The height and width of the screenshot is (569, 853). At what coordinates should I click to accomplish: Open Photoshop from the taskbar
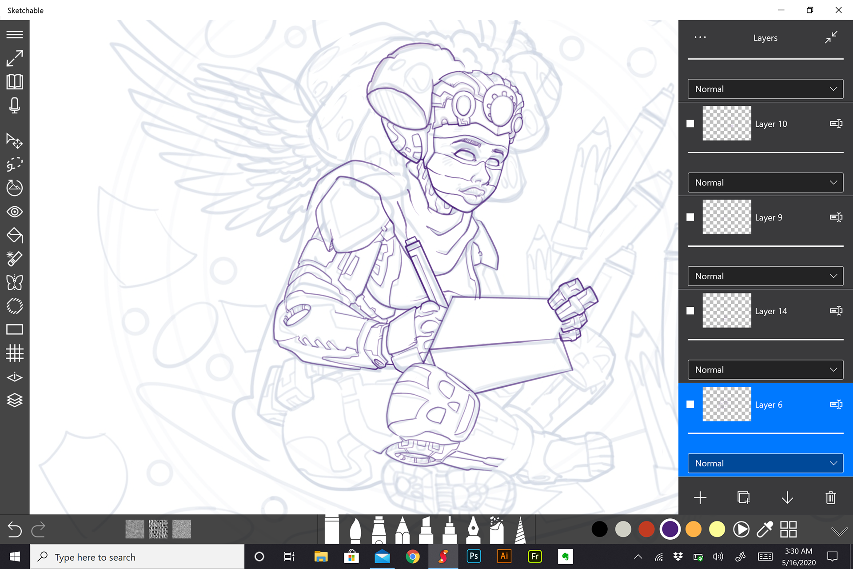474,557
